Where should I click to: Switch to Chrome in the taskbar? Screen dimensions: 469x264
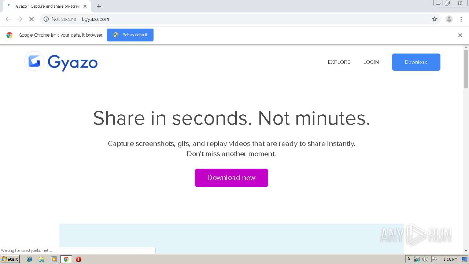(x=66, y=259)
